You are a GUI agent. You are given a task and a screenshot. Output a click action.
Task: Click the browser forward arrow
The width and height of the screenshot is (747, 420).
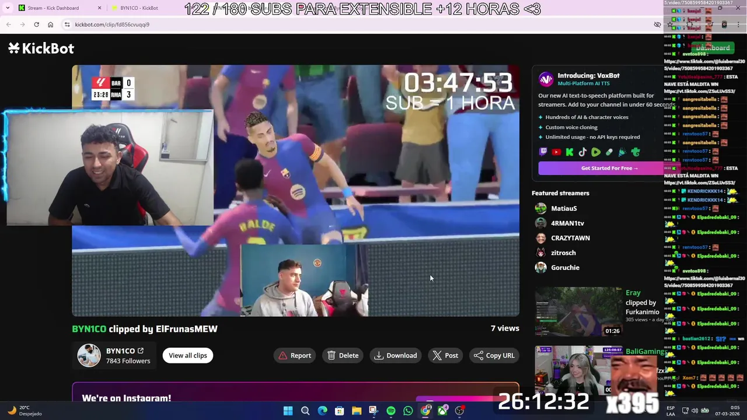[22, 24]
